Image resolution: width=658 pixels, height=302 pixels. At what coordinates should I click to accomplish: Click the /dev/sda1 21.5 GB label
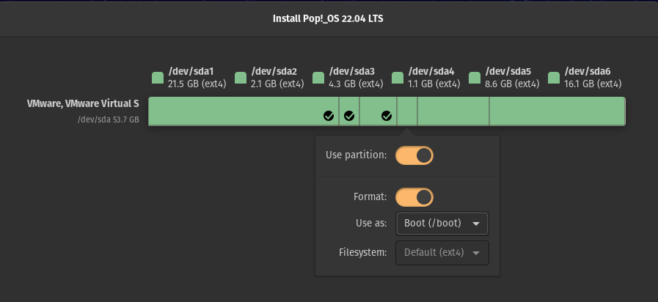197,78
